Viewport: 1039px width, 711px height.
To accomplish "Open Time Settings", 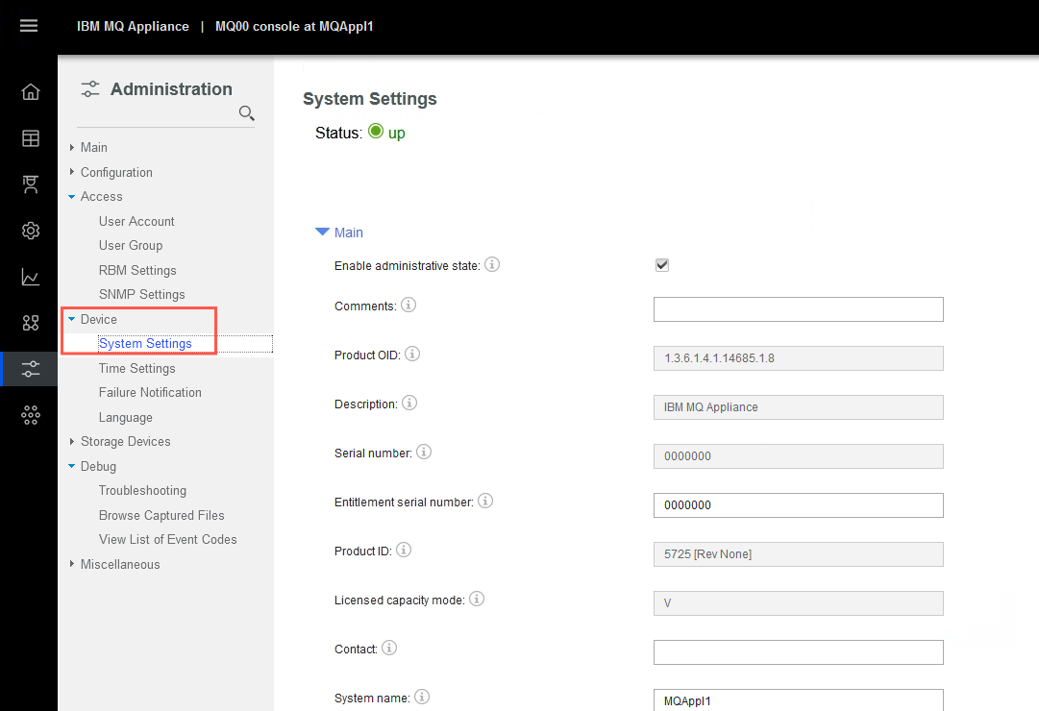I will pos(137,368).
